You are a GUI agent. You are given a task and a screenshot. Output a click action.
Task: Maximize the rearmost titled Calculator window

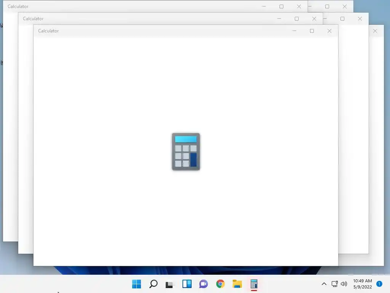click(281, 6)
